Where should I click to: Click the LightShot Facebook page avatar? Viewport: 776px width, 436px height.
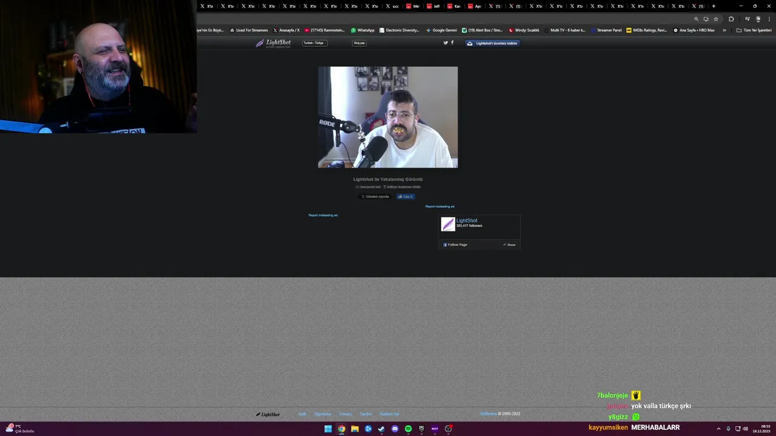(x=448, y=224)
